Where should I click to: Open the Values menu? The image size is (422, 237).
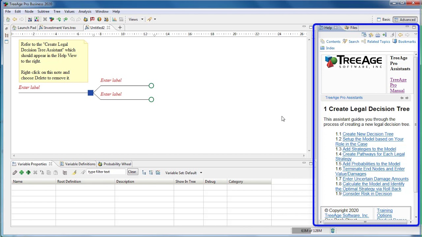point(69,12)
